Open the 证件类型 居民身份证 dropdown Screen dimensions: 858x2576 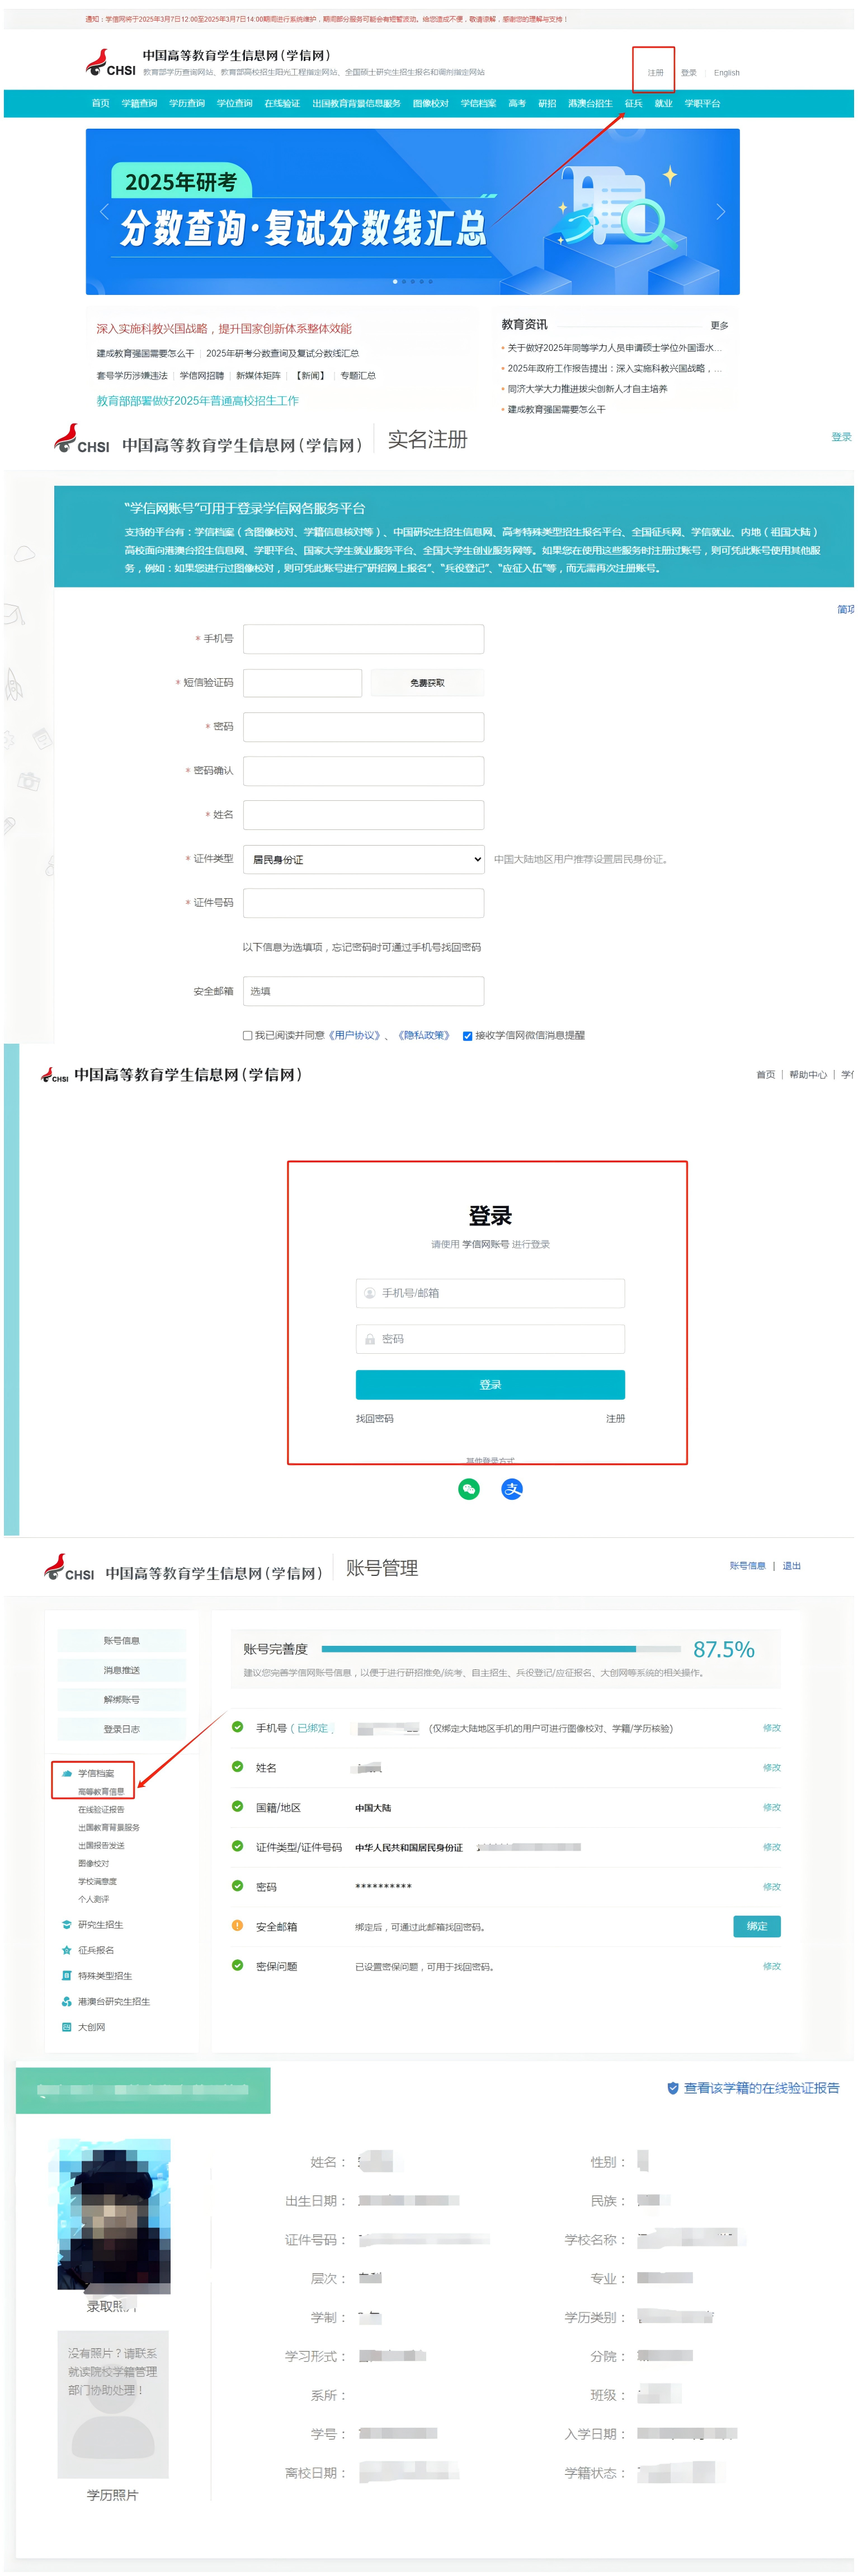pos(364,859)
